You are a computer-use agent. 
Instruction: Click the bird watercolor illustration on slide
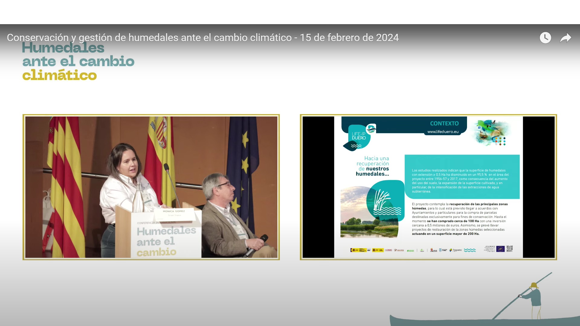[x=491, y=133]
